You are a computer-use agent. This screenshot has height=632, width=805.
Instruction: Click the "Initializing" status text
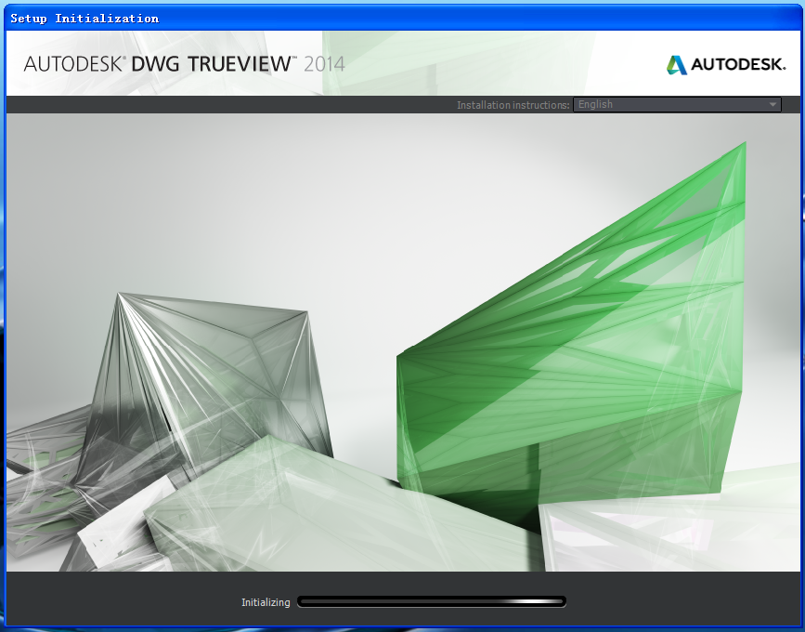click(266, 602)
